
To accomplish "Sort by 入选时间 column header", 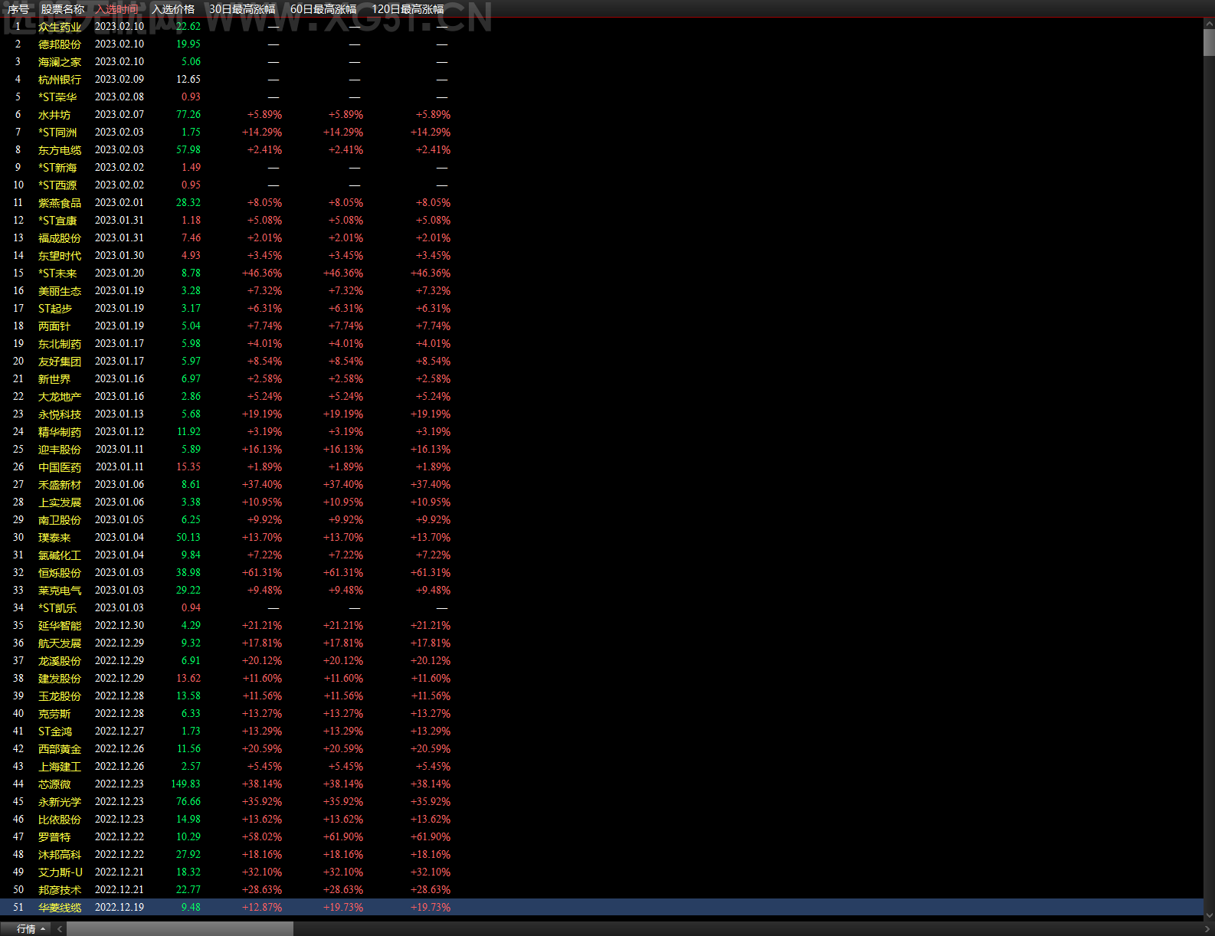I will [117, 9].
